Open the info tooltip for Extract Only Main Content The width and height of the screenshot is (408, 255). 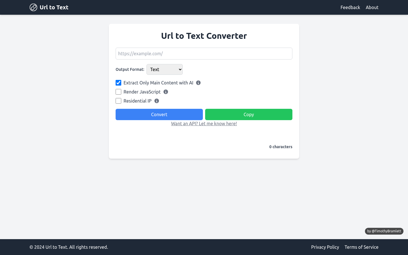[x=198, y=83]
